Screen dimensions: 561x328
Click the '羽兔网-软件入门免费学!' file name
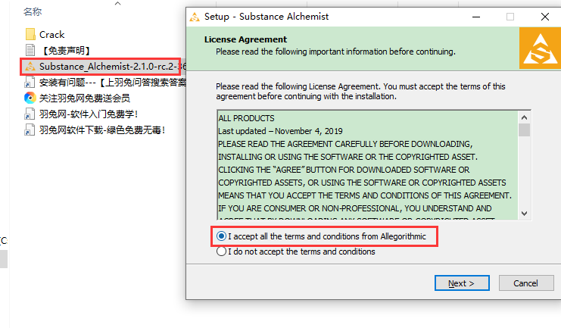tap(89, 114)
